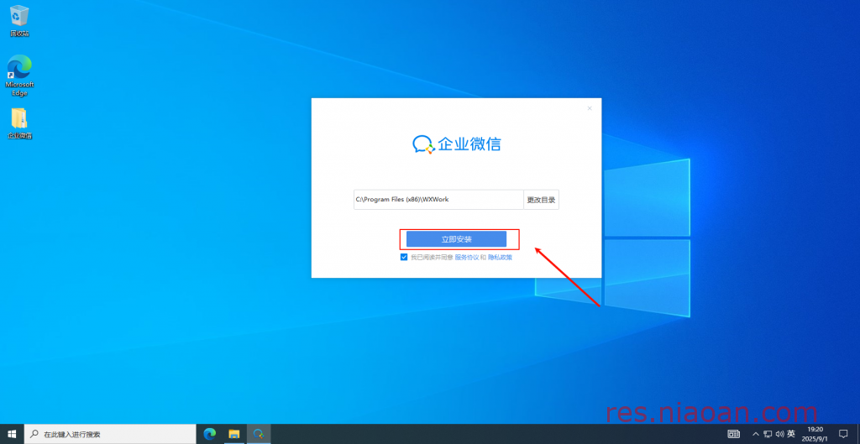
Task: Click the 立即安装 install button
Action: coord(456,239)
